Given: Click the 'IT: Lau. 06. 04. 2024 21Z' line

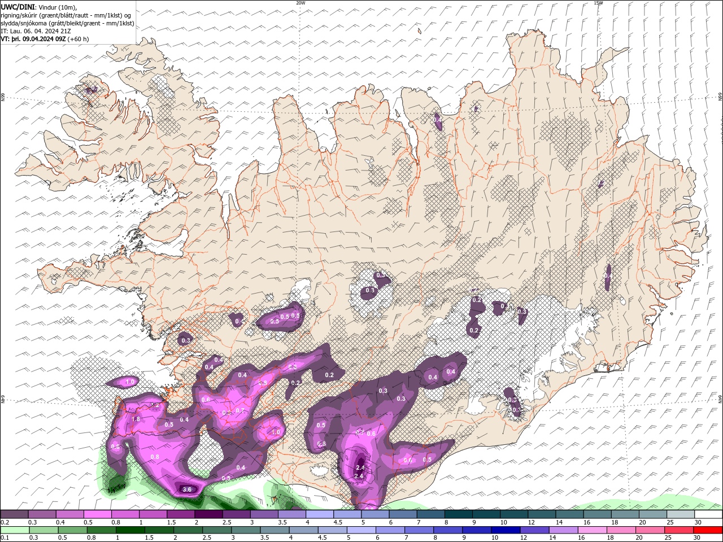Looking at the screenshot, I should 36,31.
